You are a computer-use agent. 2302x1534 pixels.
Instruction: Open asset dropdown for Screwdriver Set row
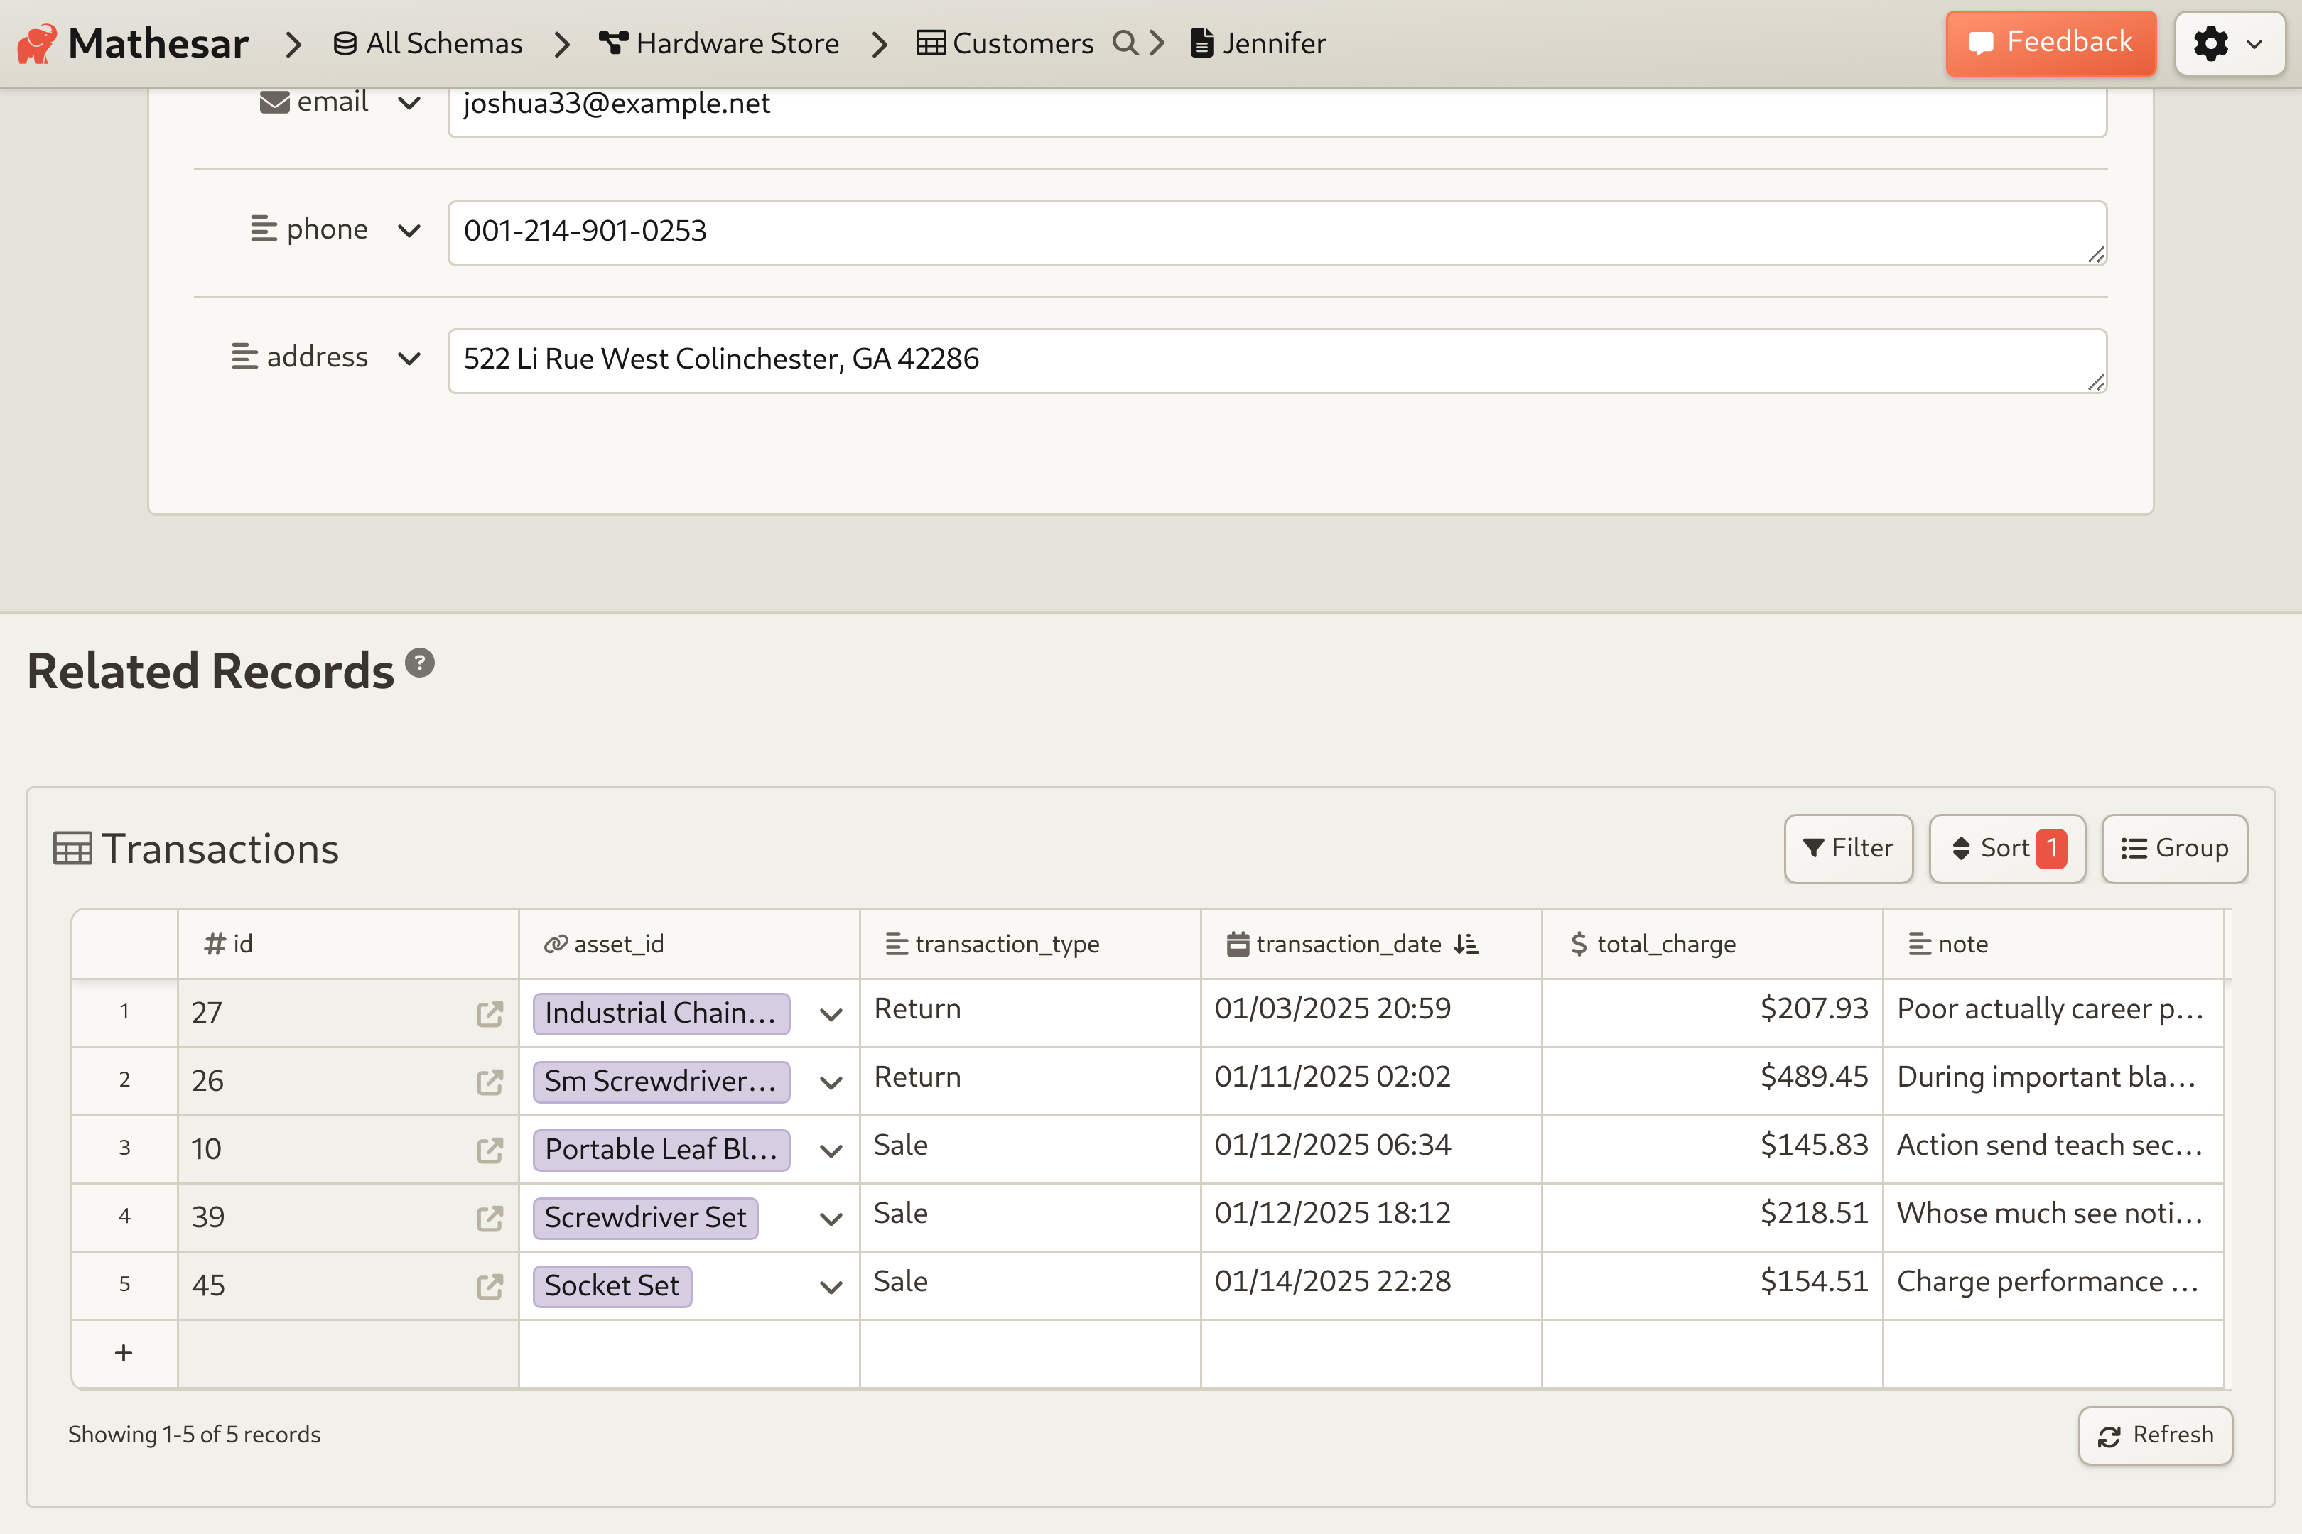click(x=831, y=1219)
